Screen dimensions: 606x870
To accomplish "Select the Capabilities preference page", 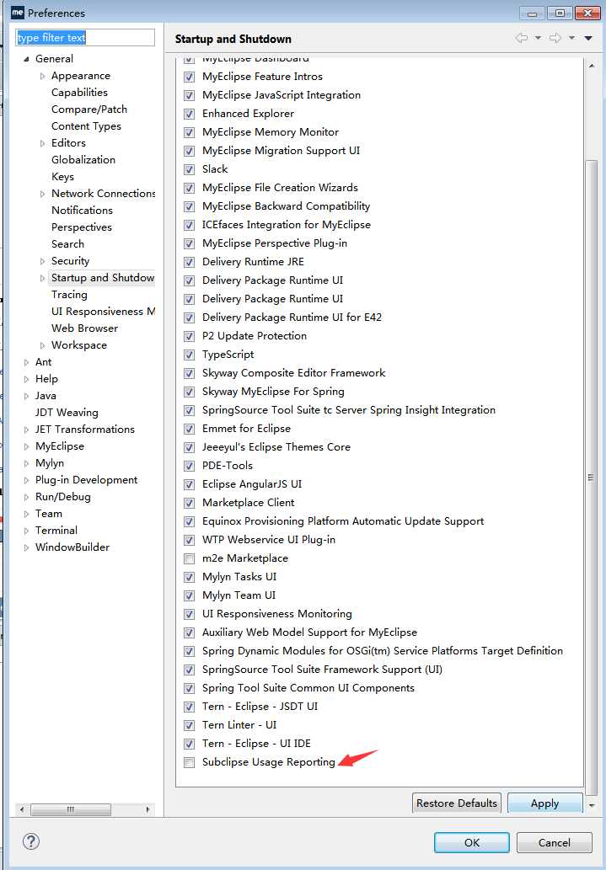I will 79,92.
